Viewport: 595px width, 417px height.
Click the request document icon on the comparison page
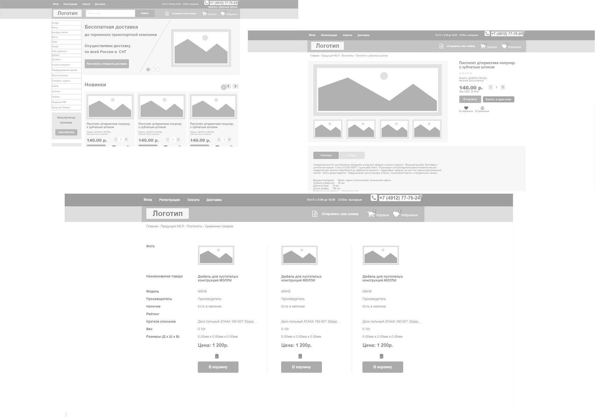click(x=315, y=214)
